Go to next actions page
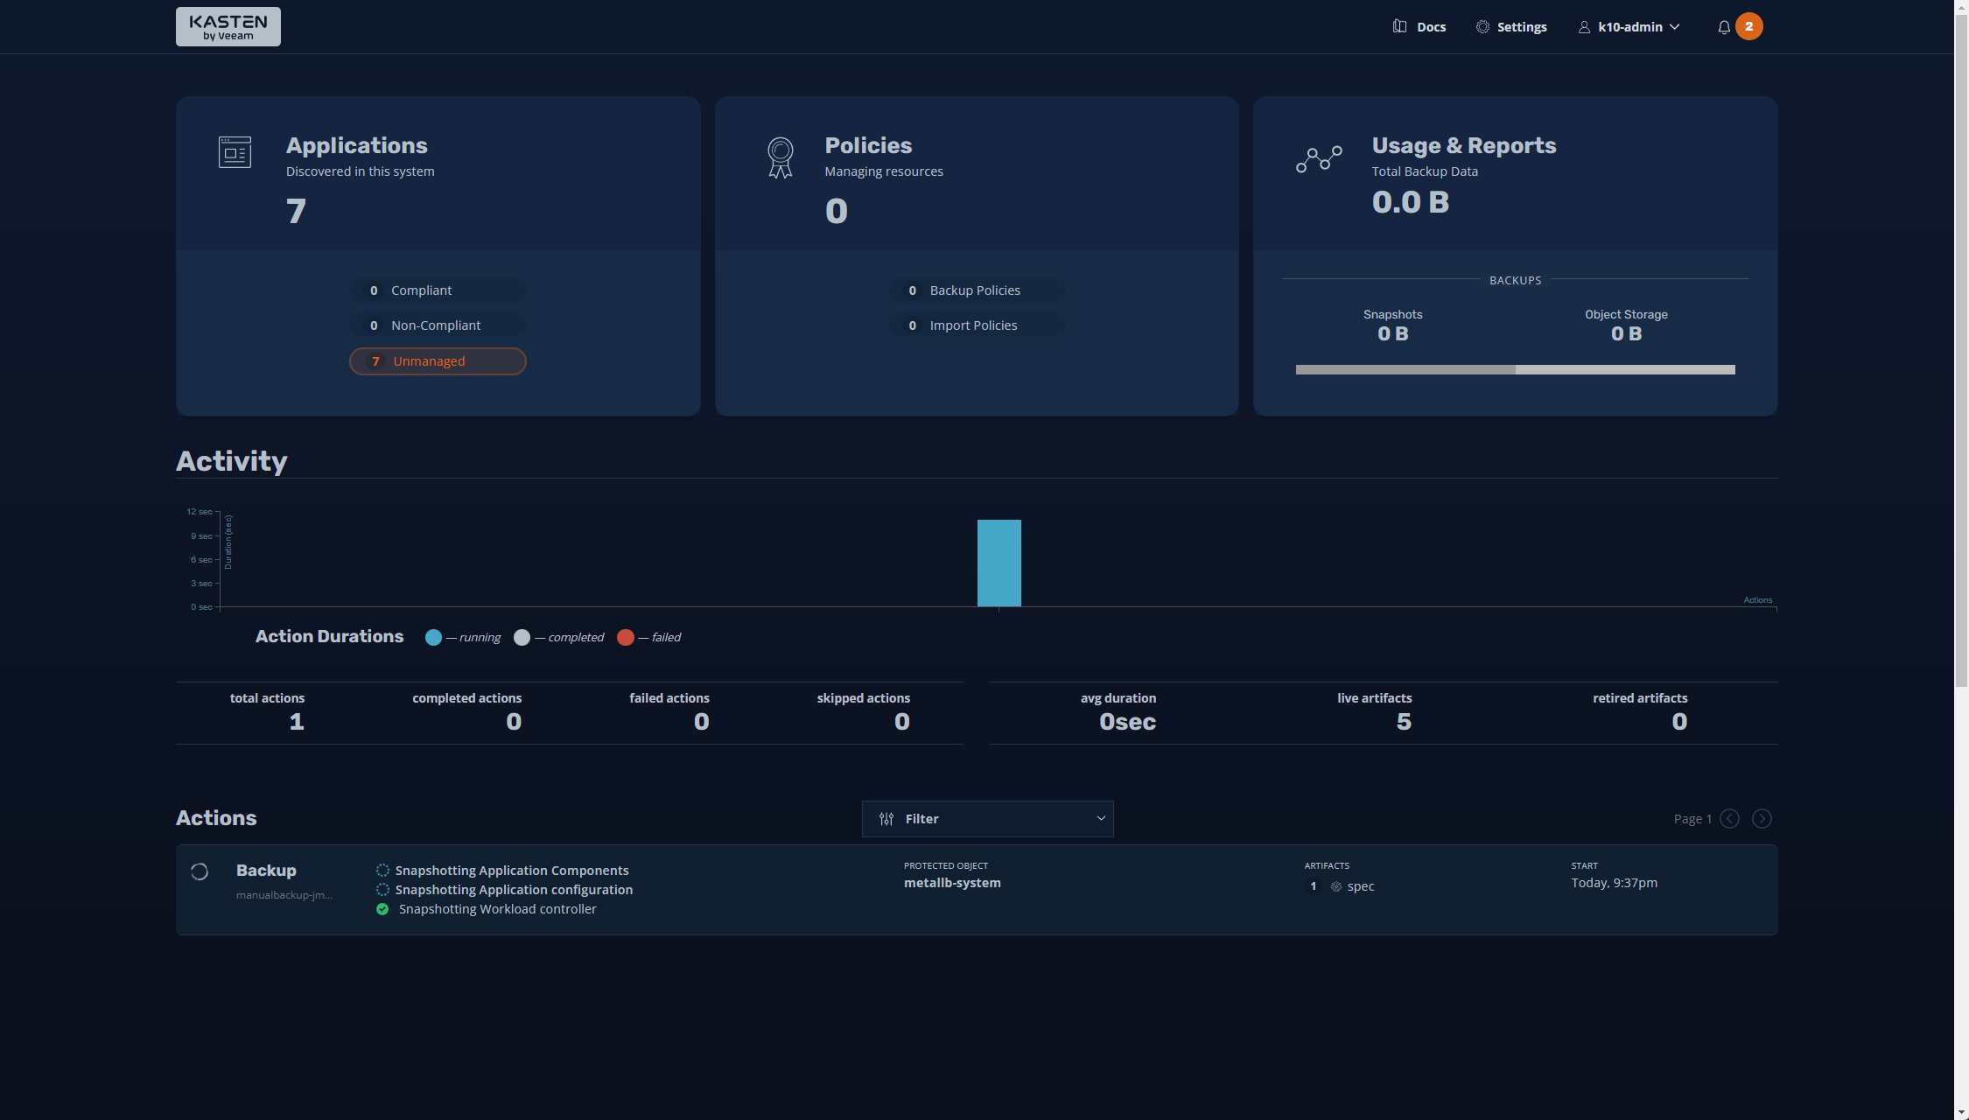The image size is (1969, 1120). 1762,819
